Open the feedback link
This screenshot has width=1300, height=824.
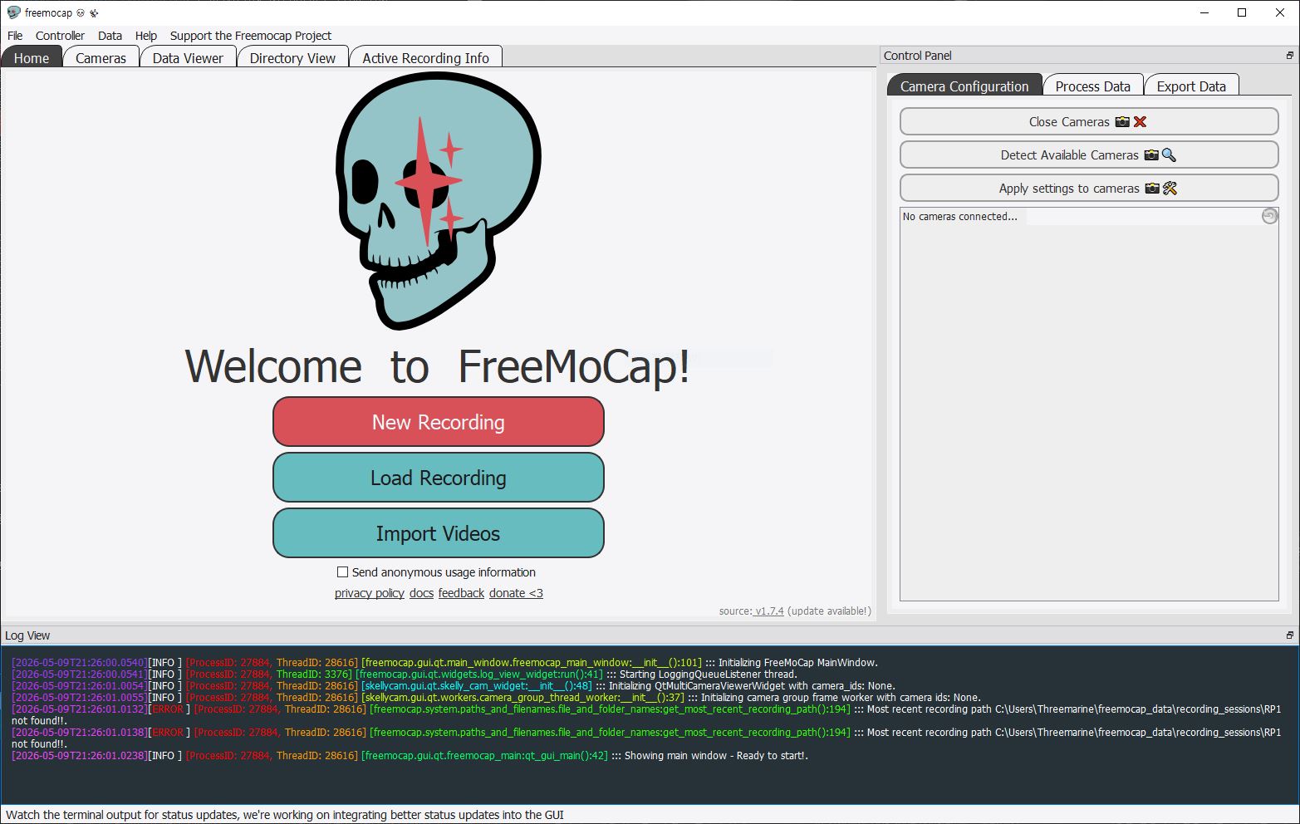tap(461, 593)
